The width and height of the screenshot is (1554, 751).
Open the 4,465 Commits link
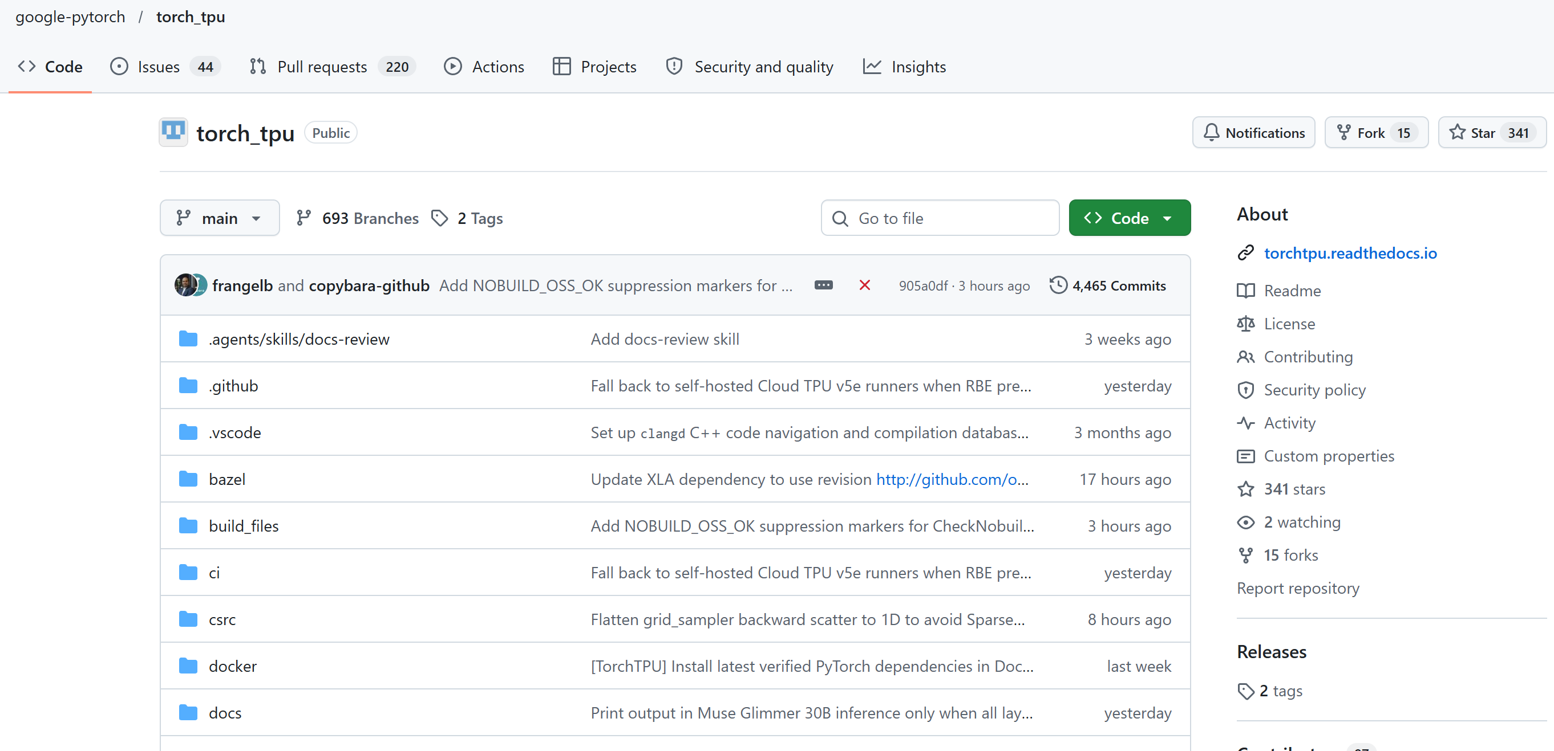tap(1107, 285)
